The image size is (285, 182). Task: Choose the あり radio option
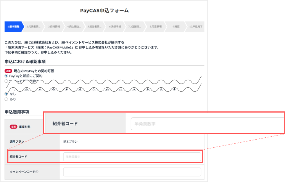pyautogui.click(x=6, y=99)
